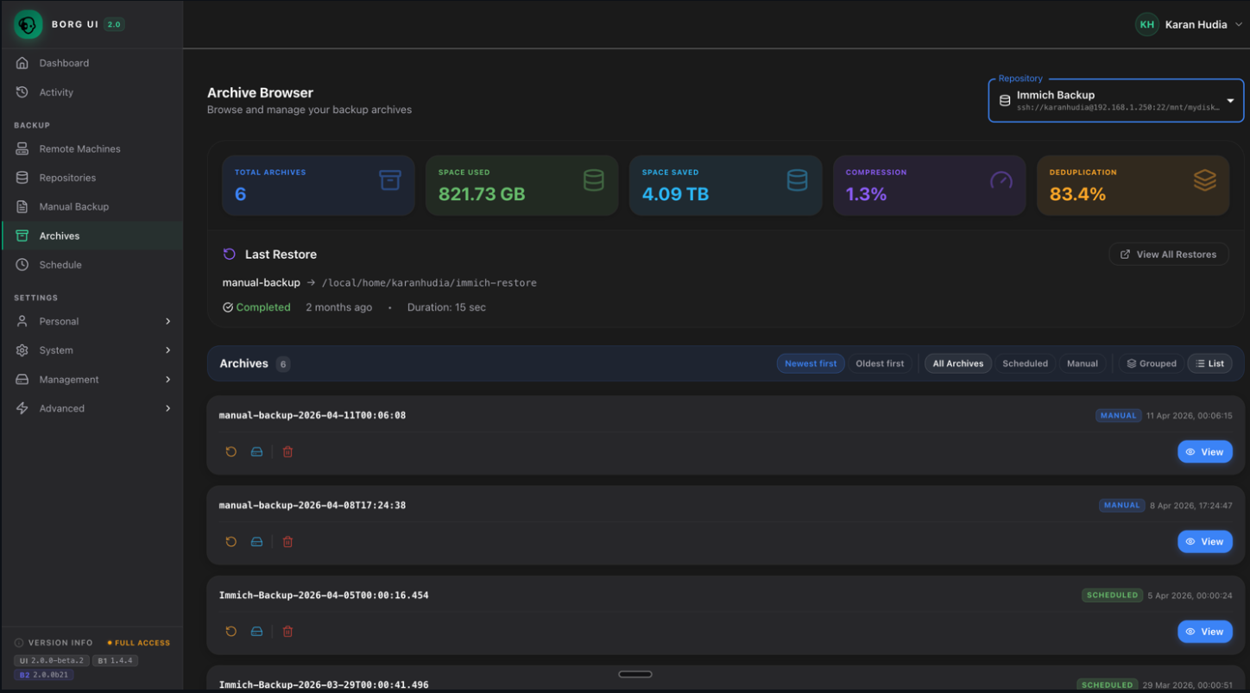Image resolution: width=1250 pixels, height=693 pixels.
Task: Open Schedule using its clock icon
Action: click(21, 264)
